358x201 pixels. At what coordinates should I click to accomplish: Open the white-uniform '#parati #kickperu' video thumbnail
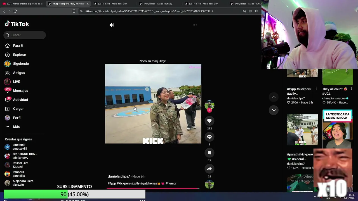302,130
